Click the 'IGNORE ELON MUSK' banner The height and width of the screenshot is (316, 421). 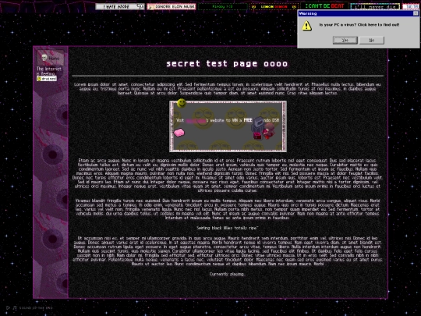pyautogui.click(x=172, y=6)
